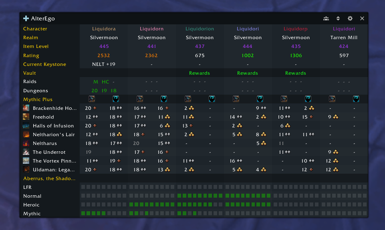Click the Uldaman: Legacy dungeon icon
The height and width of the screenshot is (230, 385).
pyautogui.click(x=26, y=169)
